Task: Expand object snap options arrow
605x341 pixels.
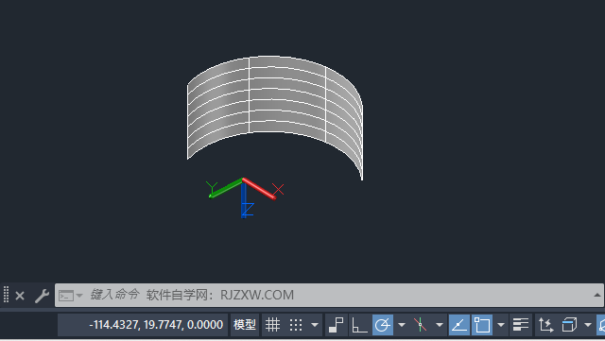Action: point(501,325)
